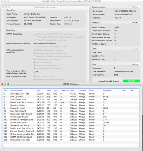143x151 pixels.
Task: Toggle Abort offline collection upon new command checkbox
Action: (34, 56)
